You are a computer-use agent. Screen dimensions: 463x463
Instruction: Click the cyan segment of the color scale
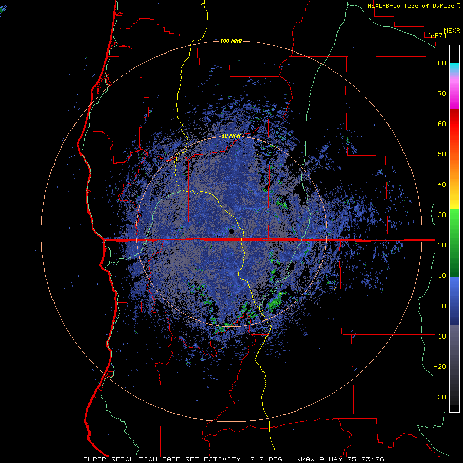click(x=454, y=67)
